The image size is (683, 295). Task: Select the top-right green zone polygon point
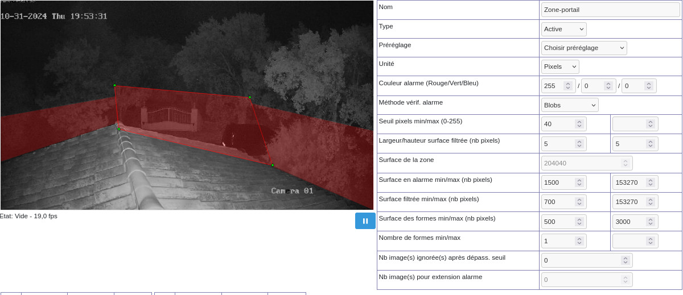click(249, 97)
